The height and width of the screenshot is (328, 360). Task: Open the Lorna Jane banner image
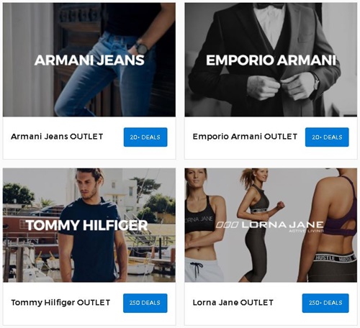(x=271, y=225)
